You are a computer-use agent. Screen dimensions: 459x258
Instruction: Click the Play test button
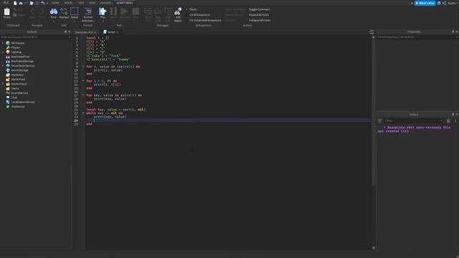[103, 11]
